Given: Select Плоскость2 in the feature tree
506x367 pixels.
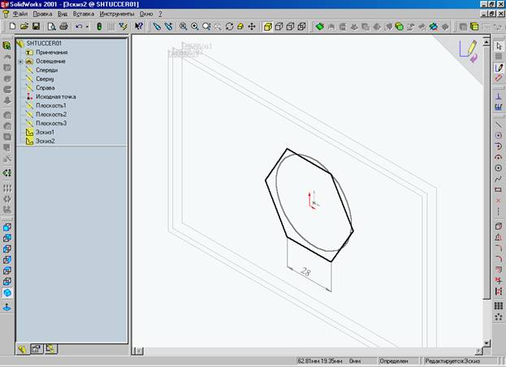Looking at the screenshot, I should point(50,114).
